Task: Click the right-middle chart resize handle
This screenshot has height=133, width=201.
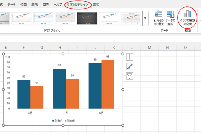Action: (x=123, y=90)
